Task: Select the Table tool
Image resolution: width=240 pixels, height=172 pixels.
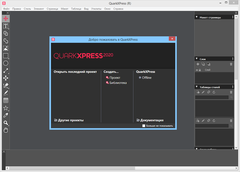Action: (6, 100)
